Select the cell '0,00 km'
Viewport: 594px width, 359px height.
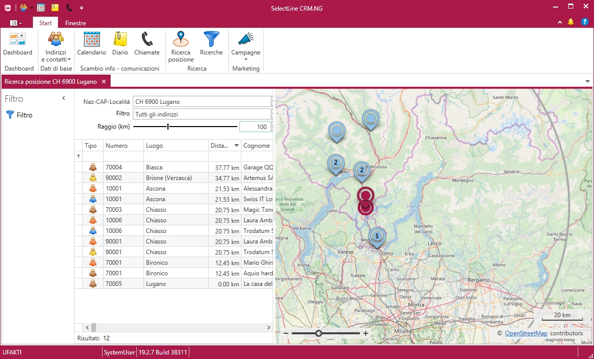tap(225, 284)
